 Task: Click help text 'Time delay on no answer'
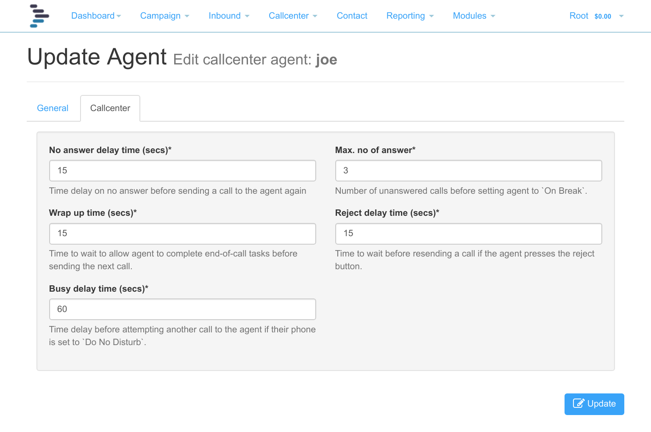pos(178,191)
